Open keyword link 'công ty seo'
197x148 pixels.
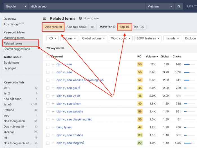[64, 127]
